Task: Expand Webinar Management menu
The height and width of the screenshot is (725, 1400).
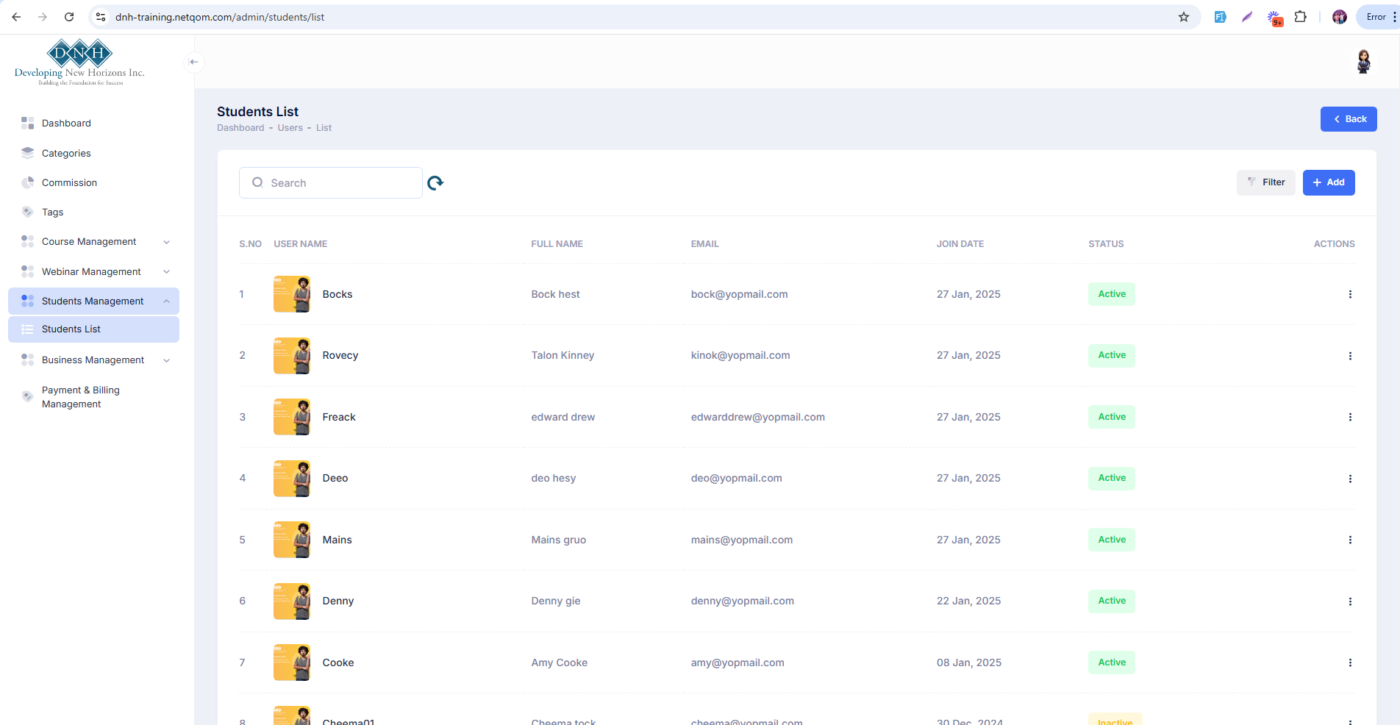Action: 93,272
